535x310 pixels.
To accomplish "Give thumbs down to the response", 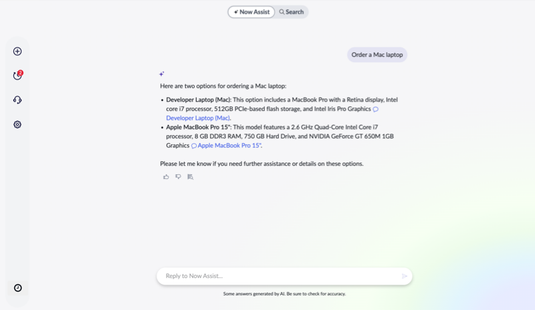I will (178, 176).
